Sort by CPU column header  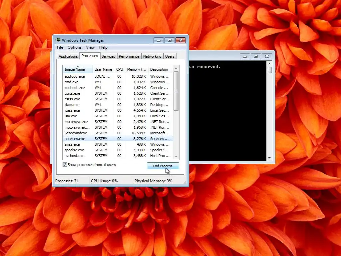coord(120,69)
